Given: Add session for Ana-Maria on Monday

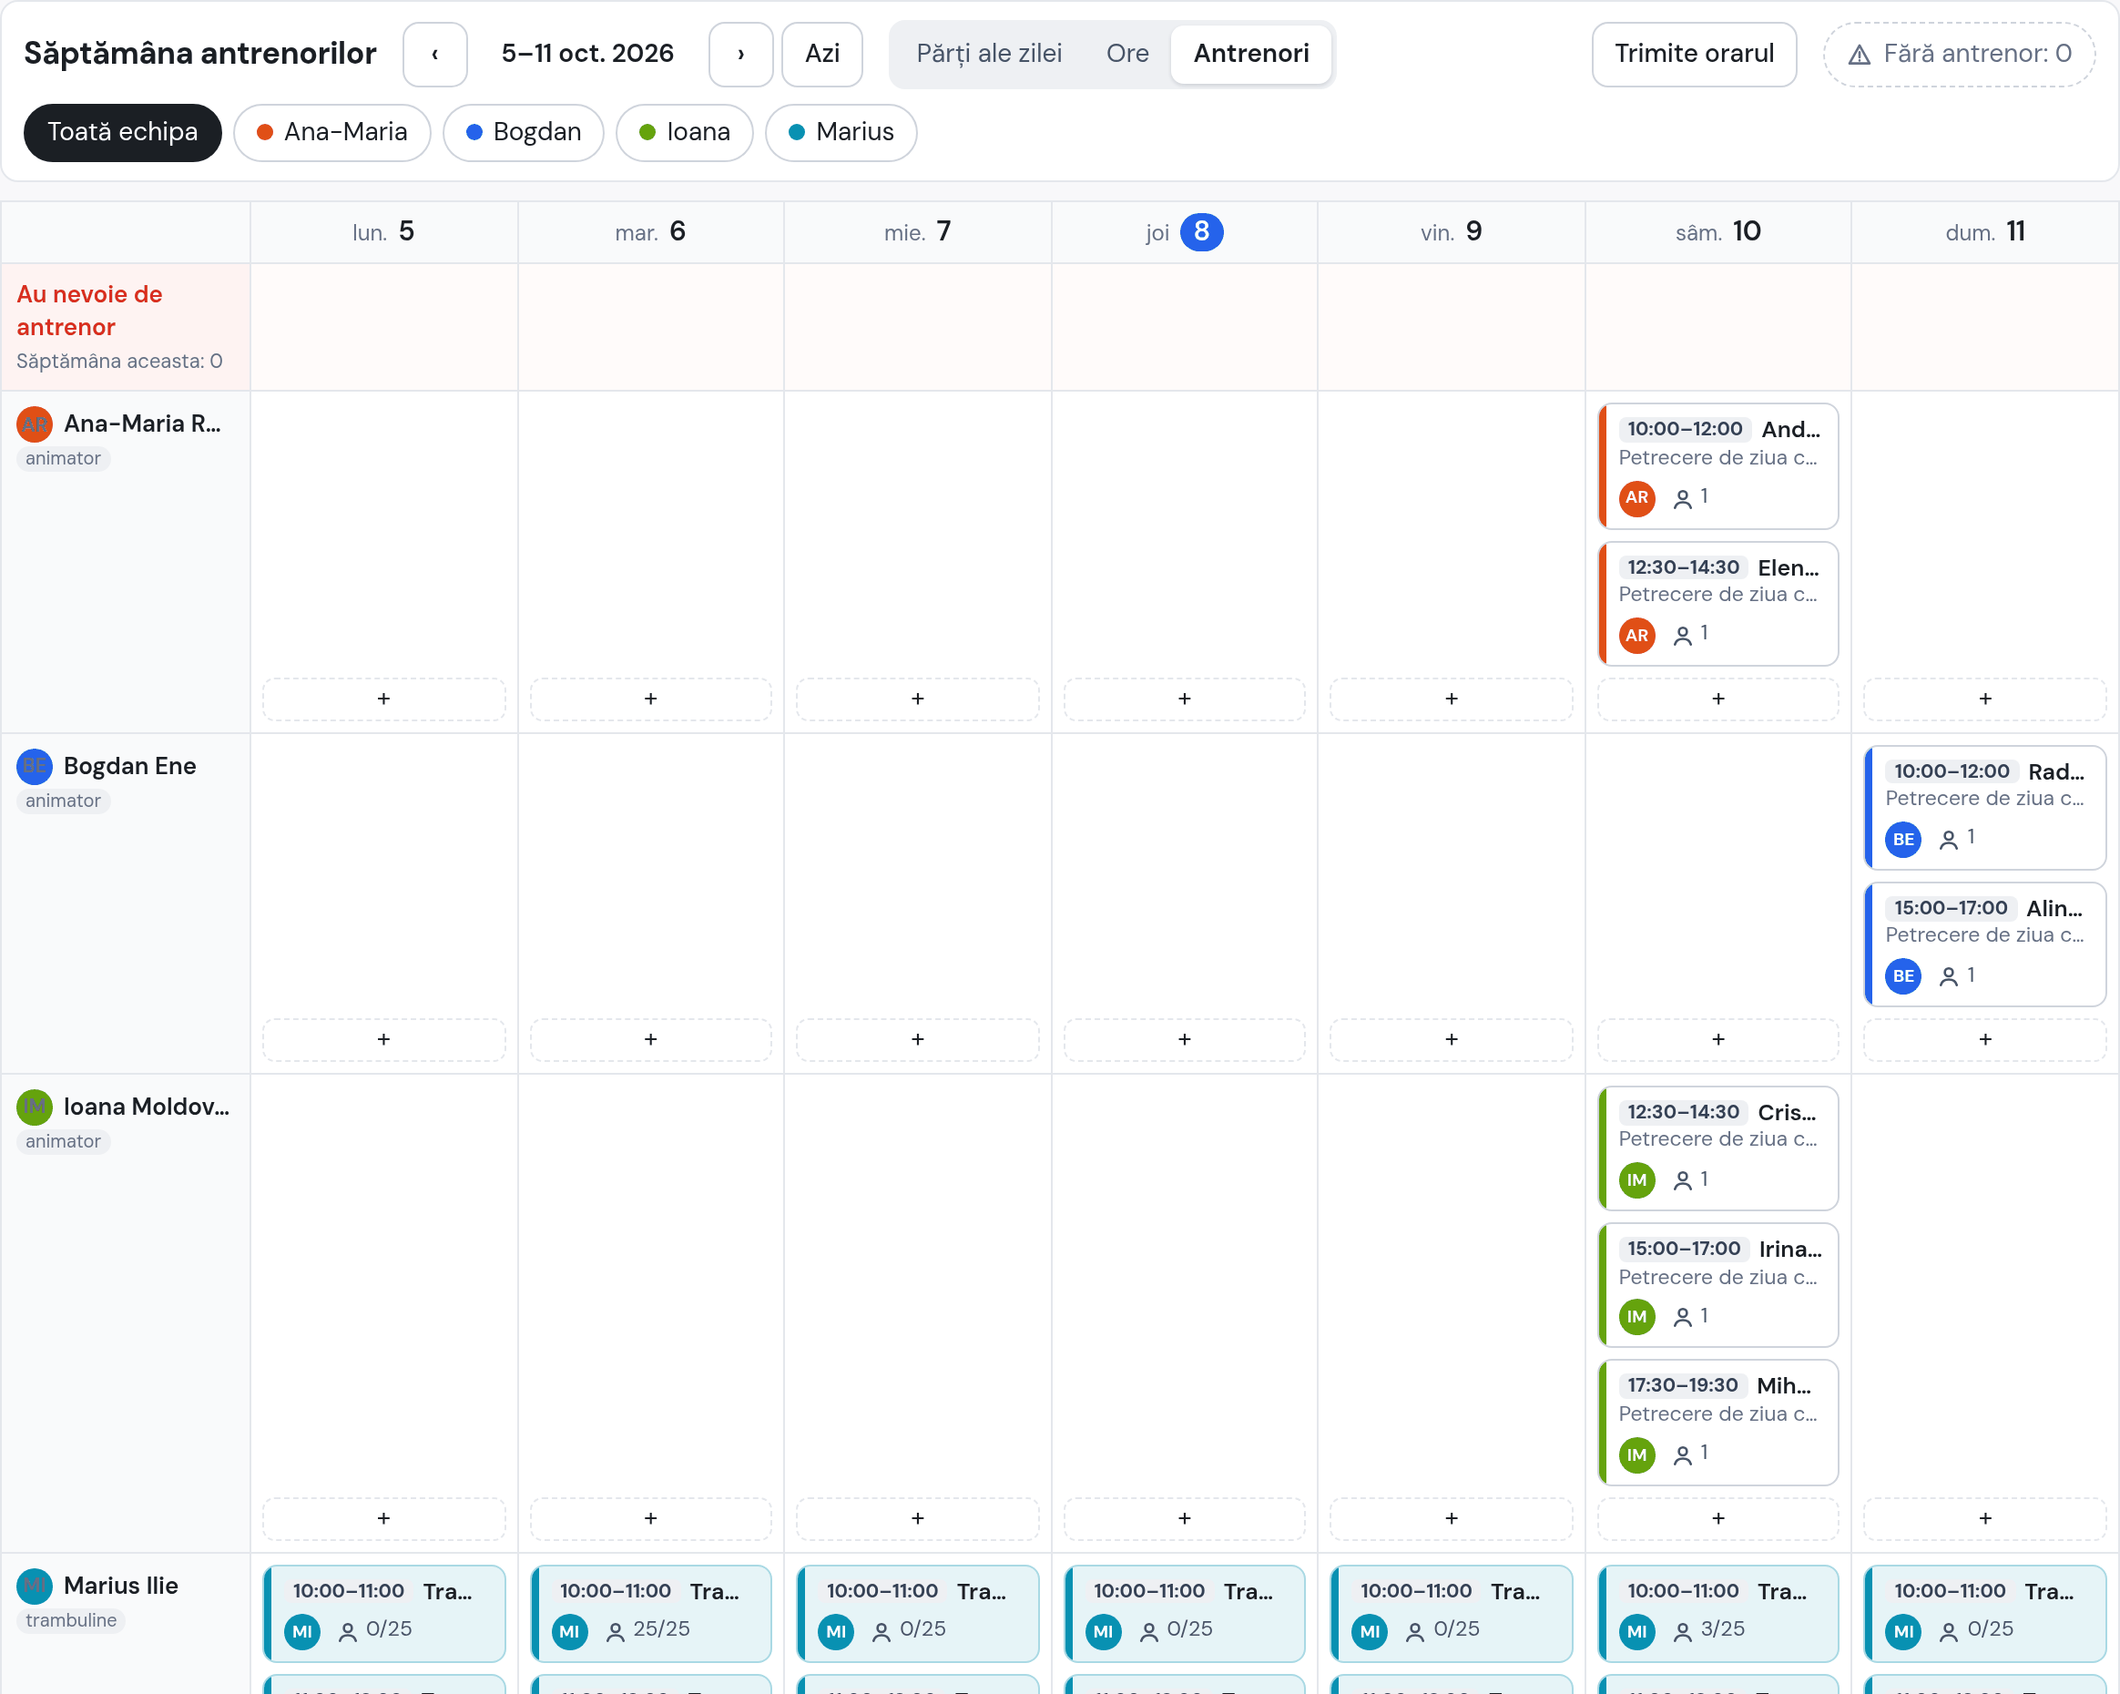Looking at the screenshot, I should pyautogui.click(x=383, y=699).
